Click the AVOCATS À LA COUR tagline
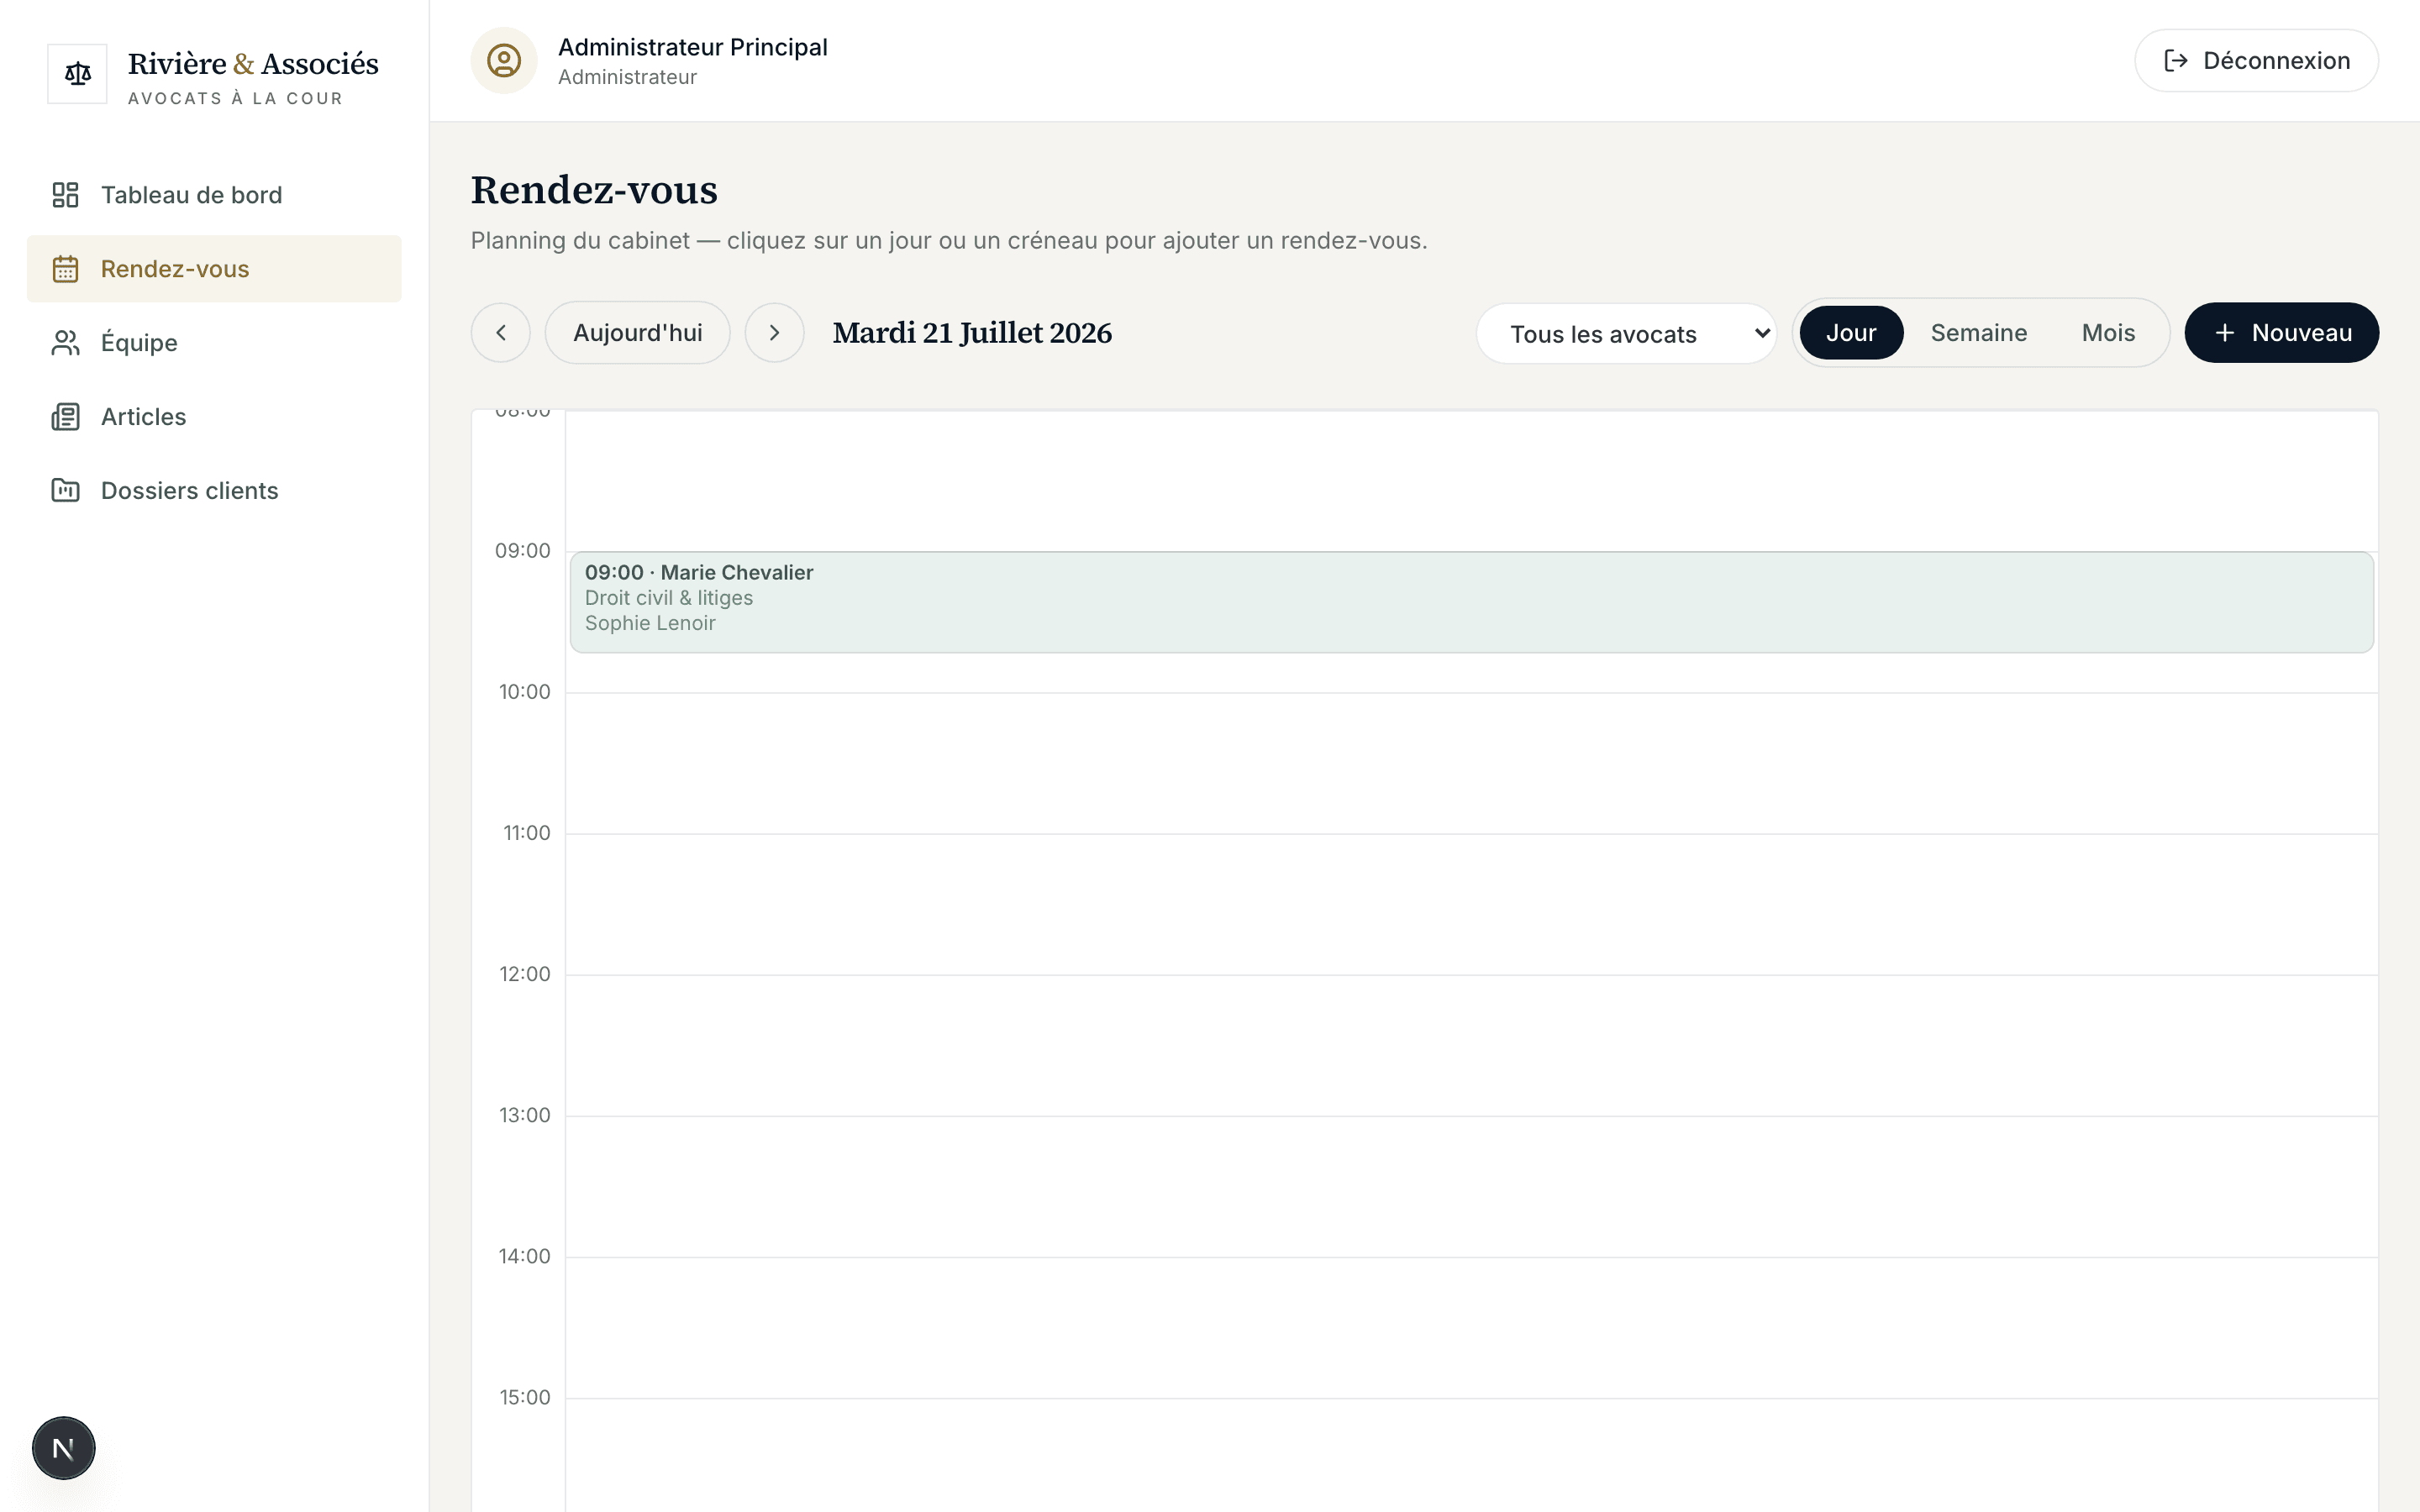This screenshot has width=2420, height=1512. click(235, 98)
